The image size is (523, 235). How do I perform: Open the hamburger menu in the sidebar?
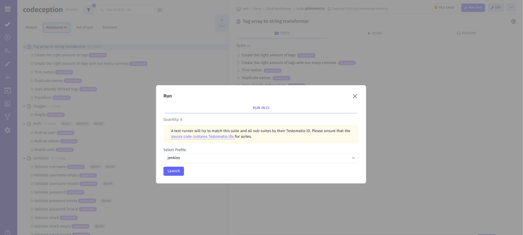pos(8,9)
